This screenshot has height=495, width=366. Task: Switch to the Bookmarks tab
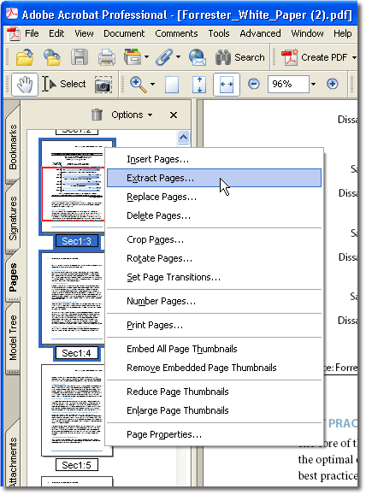tap(13, 146)
